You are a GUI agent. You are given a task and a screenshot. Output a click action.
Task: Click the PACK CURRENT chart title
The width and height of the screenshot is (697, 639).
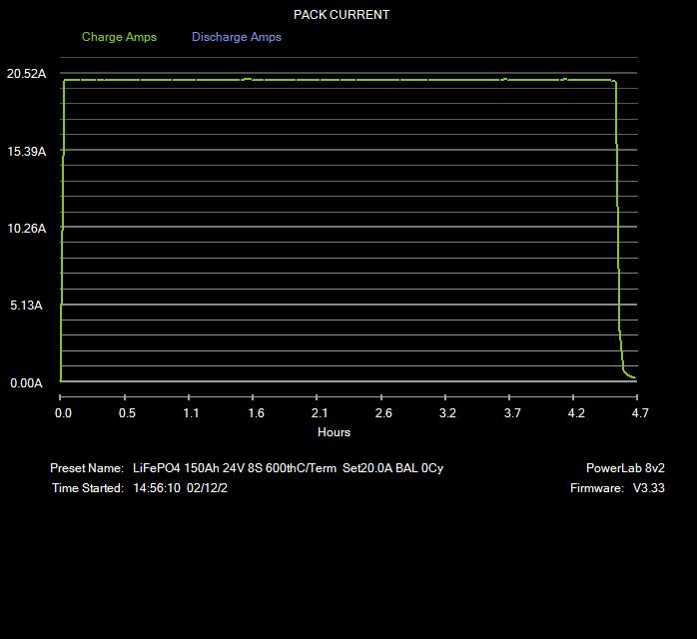[342, 15]
